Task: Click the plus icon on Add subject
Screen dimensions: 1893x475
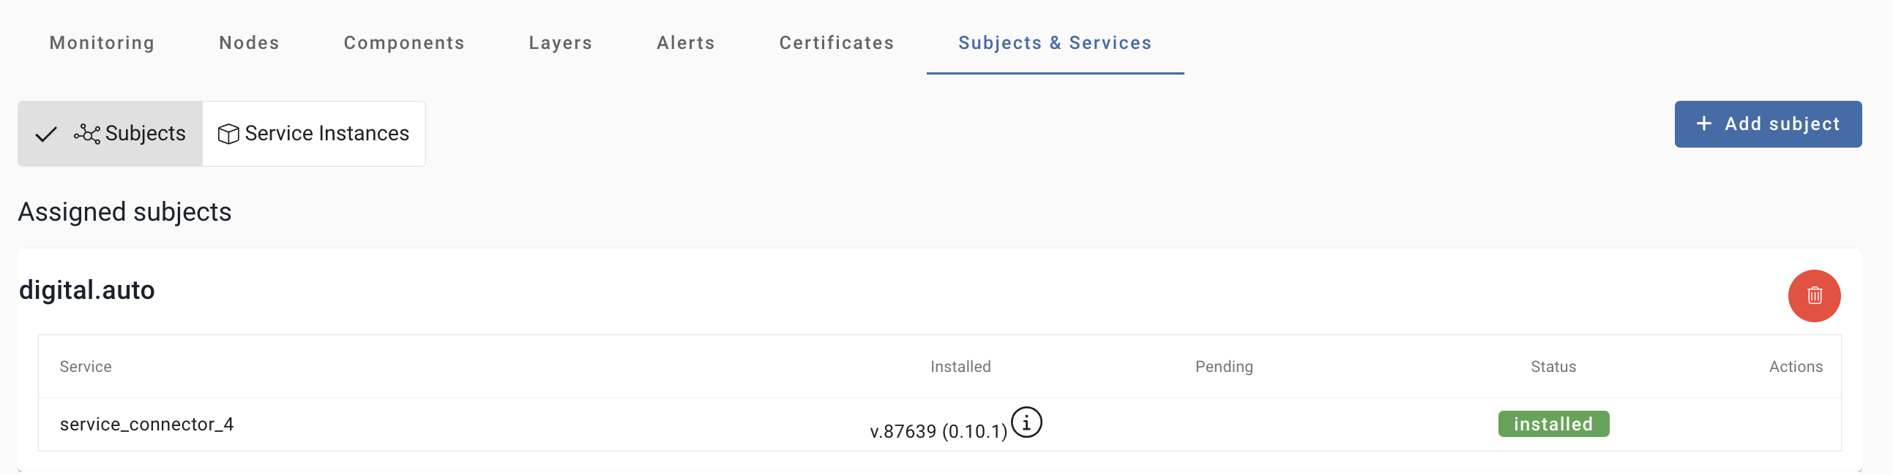Action: click(1703, 124)
